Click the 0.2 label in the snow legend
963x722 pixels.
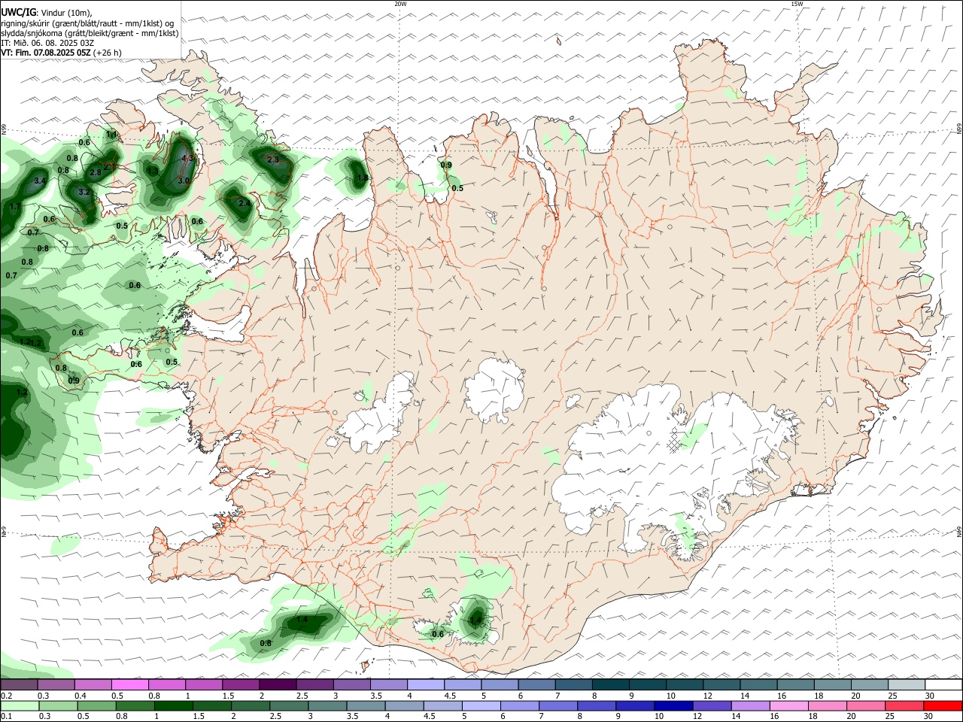coord(7,696)
